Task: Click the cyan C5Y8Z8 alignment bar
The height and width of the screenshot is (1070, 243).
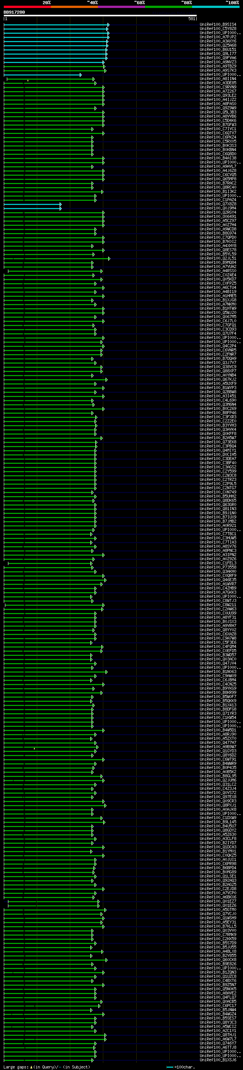Action: 56,29
